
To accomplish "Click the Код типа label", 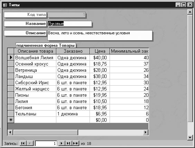I will (x=25, y=15).
